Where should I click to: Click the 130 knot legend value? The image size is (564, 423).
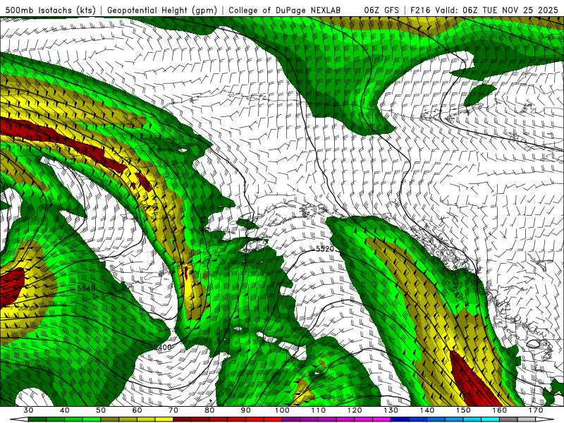(391, 410)
